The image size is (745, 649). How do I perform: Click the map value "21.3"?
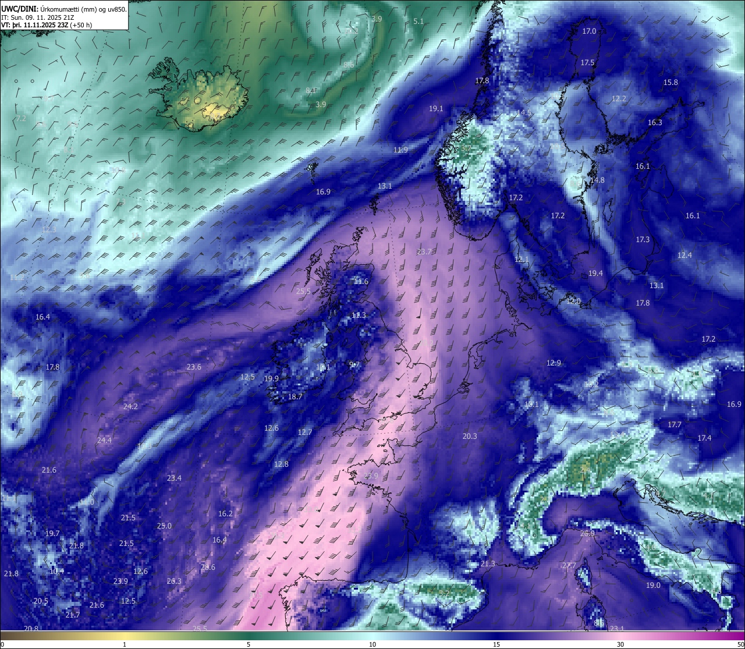(488, 564)
